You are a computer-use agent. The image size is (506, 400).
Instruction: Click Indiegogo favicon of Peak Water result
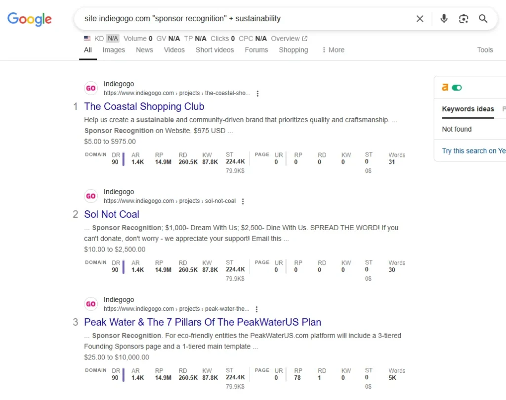click(91, 304)
